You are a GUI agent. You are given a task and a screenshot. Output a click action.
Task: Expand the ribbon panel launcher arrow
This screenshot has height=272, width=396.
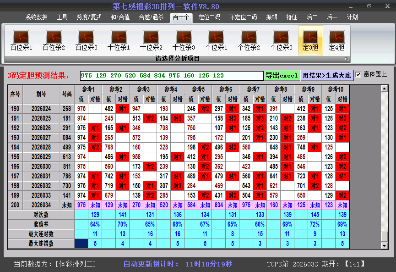pyautogui.click(x=347, y=59)
